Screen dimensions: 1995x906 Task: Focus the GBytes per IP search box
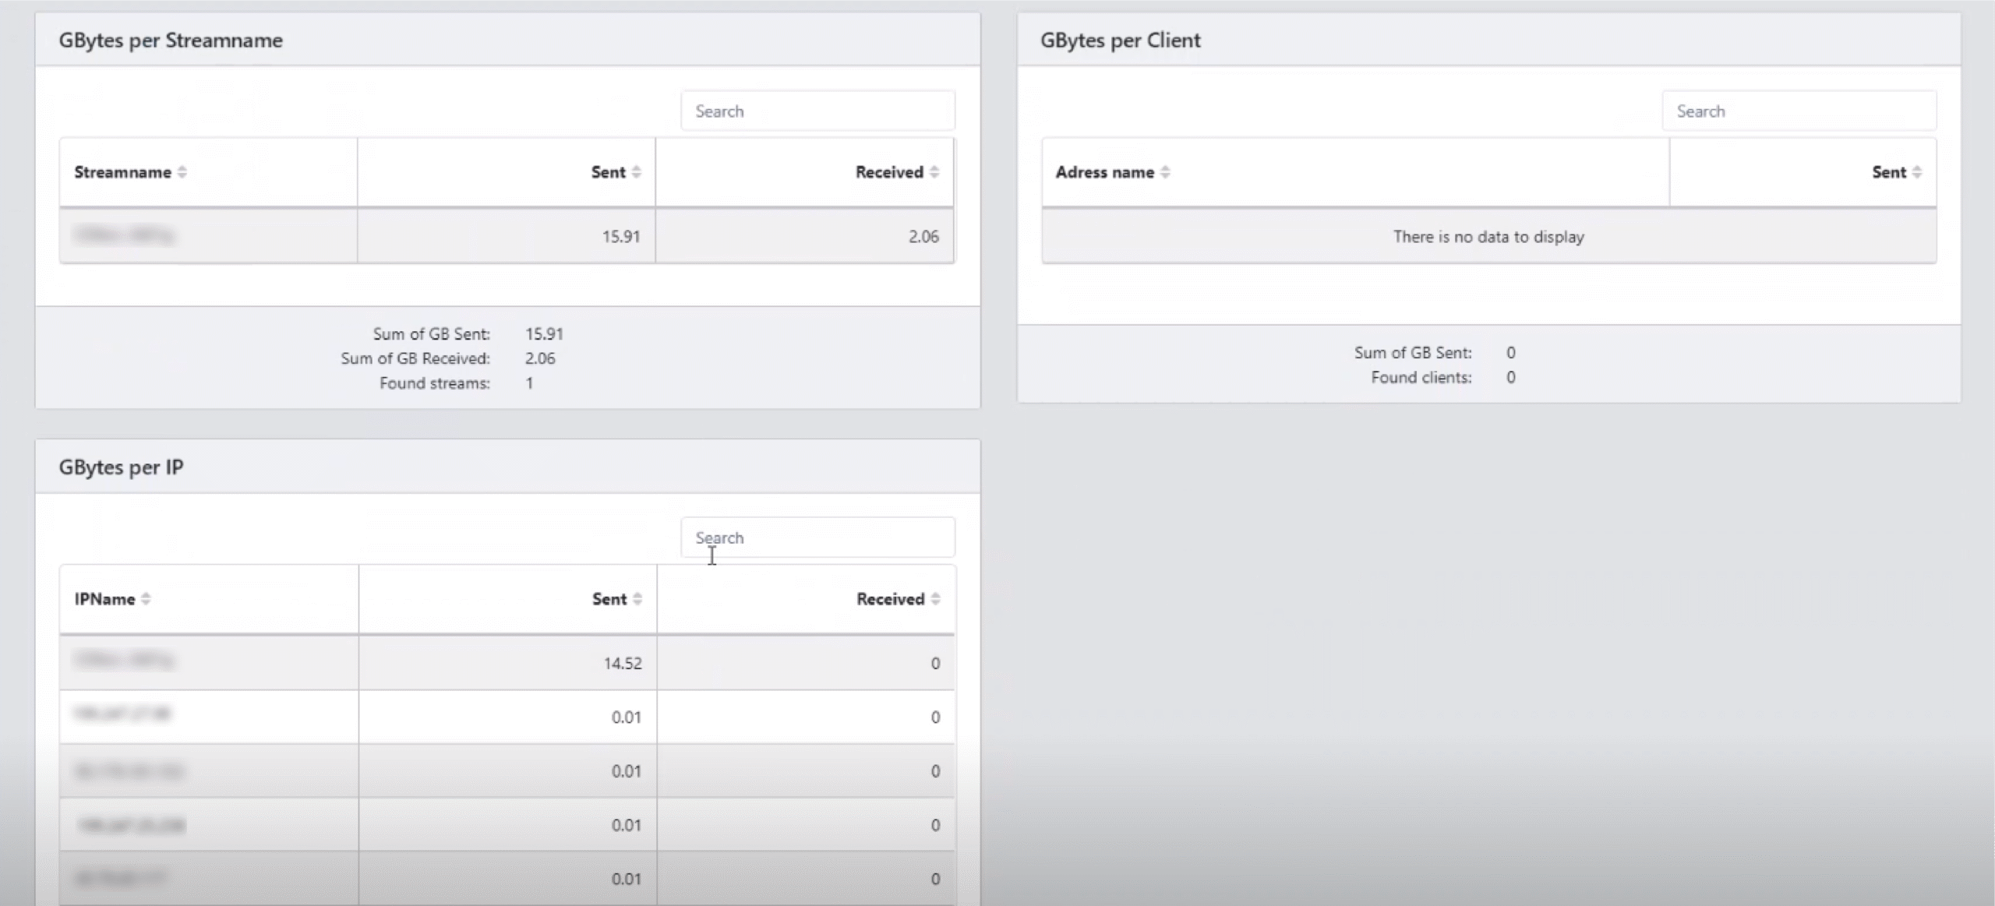coord(817,538)
